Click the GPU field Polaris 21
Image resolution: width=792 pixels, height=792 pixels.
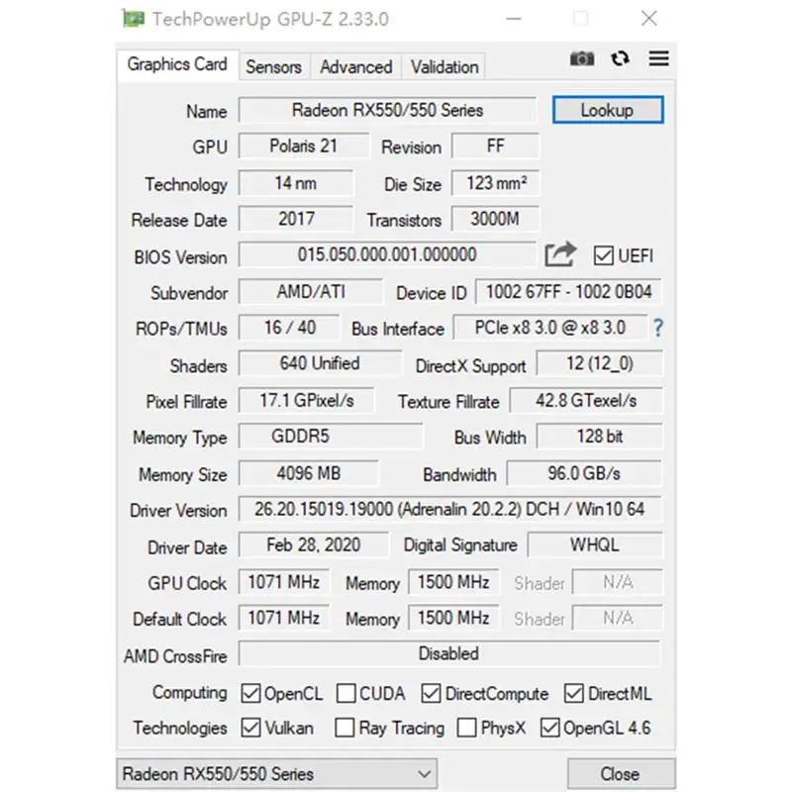[x=304, y=146]
